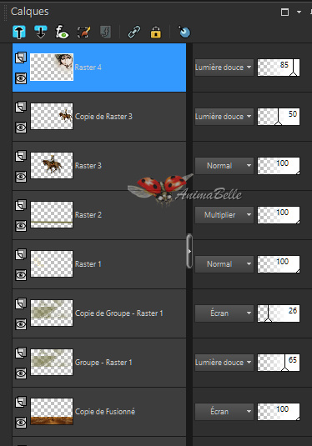Click the edit selection brush icon
312x446 pixels.
(84, 32)
